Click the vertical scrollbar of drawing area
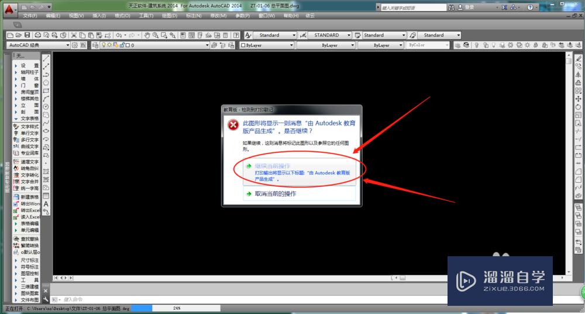The image size is (585, 314). click(x=569, y=163)
